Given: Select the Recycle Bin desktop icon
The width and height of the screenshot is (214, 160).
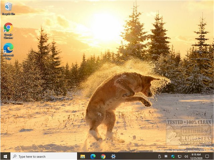Looking at the screenshot, I should [x=8, y=9].
